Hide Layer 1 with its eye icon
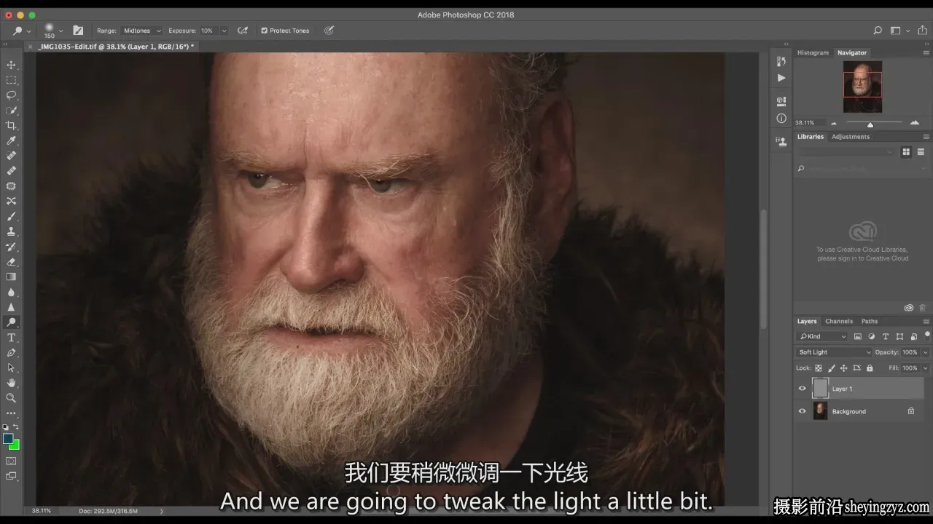 point(802,389)
